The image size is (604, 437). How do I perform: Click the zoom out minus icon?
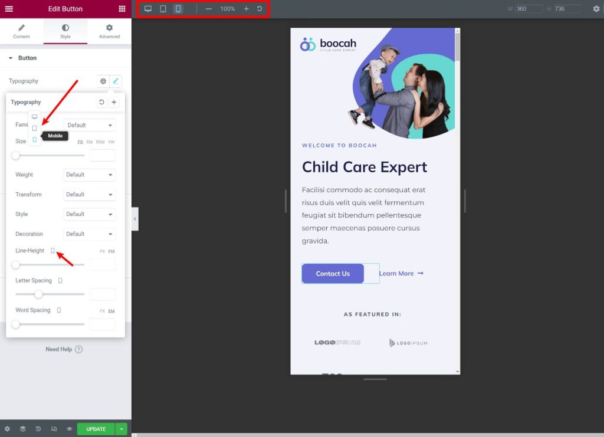click(x=208, y=9)
